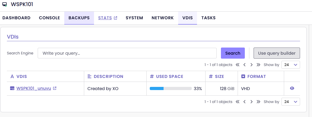Go to first page in top pagination
Screen dimensions: 312x117
(237, 65)
